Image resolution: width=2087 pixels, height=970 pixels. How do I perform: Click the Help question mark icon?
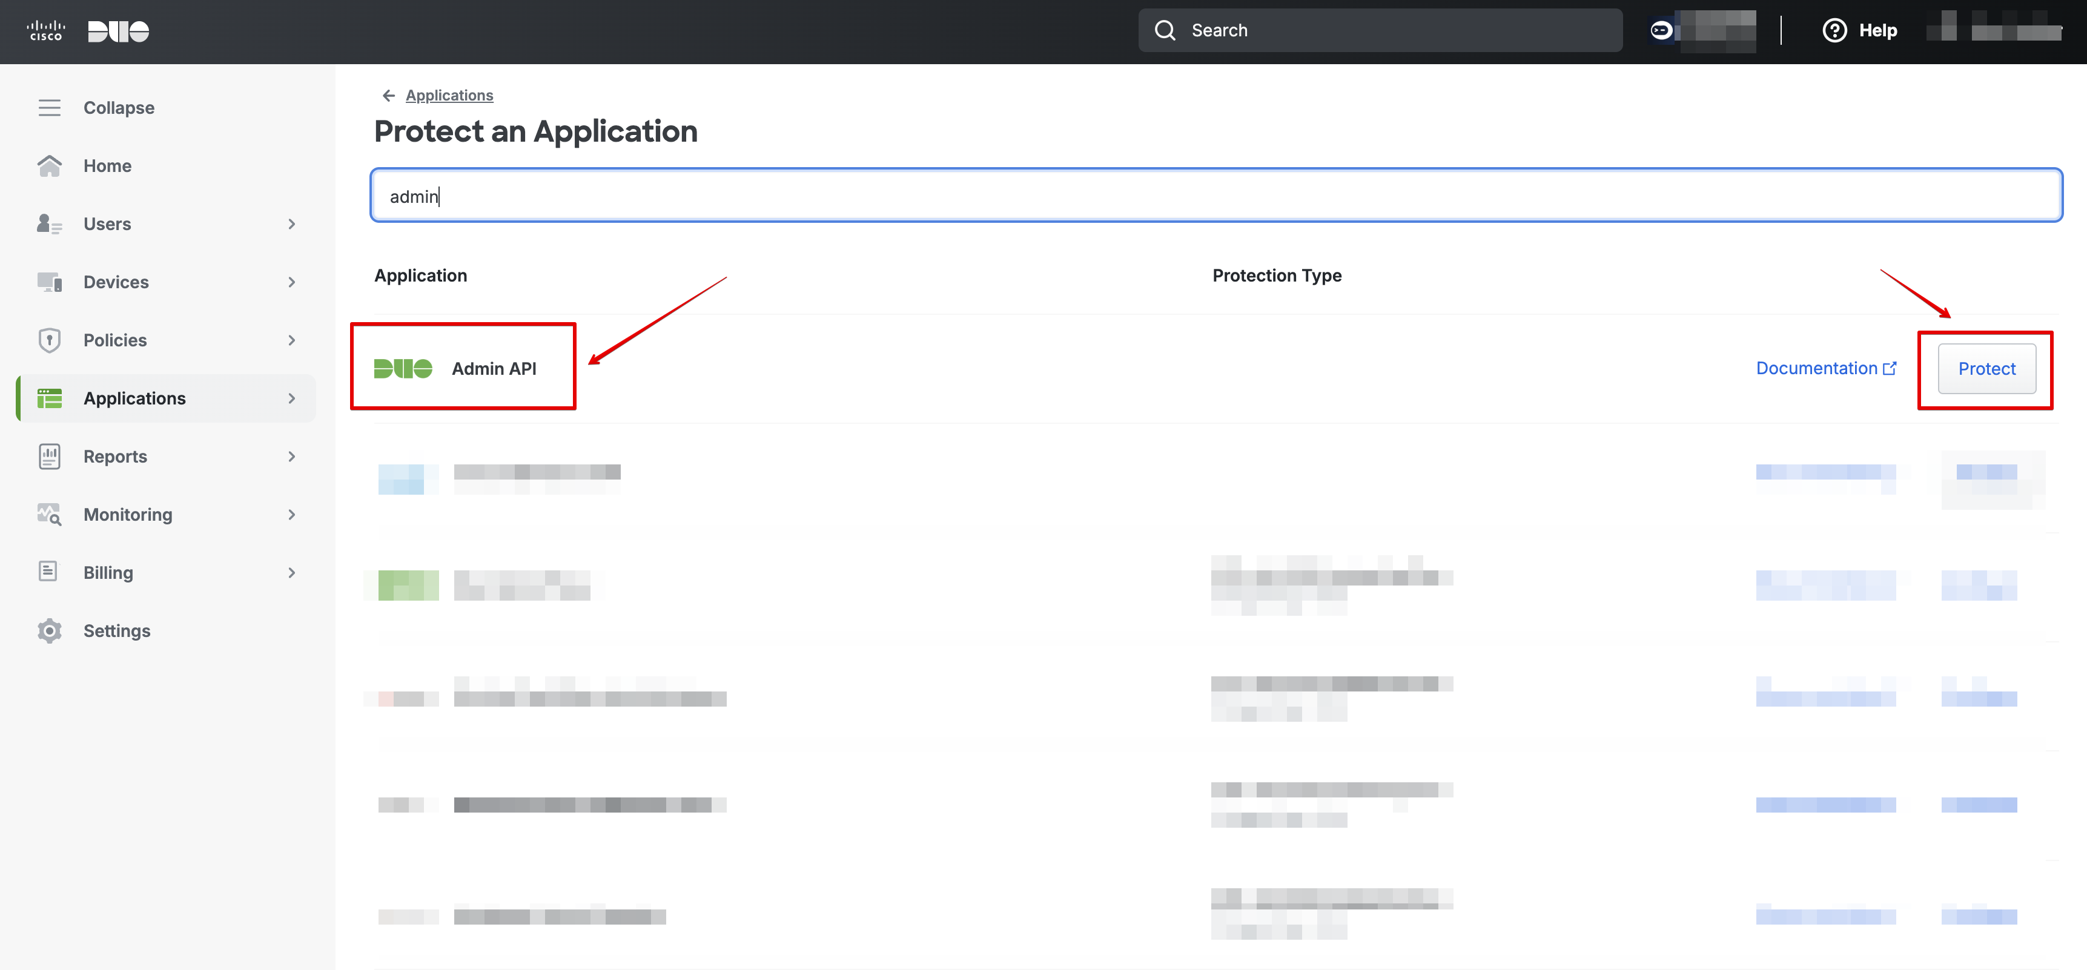[x=1834, y=31]
